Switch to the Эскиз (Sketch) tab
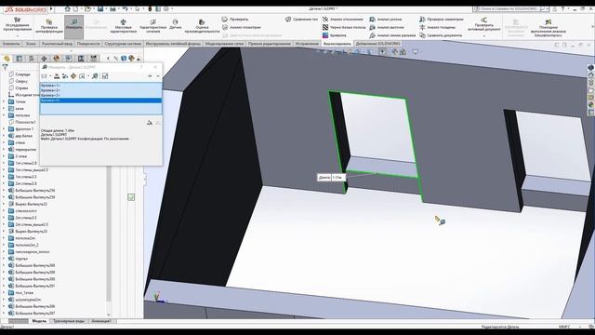 pyautogui.click(x=31, y=44)
